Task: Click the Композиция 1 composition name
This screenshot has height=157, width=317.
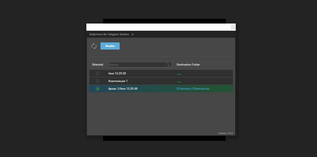Action: pos(118,81)
